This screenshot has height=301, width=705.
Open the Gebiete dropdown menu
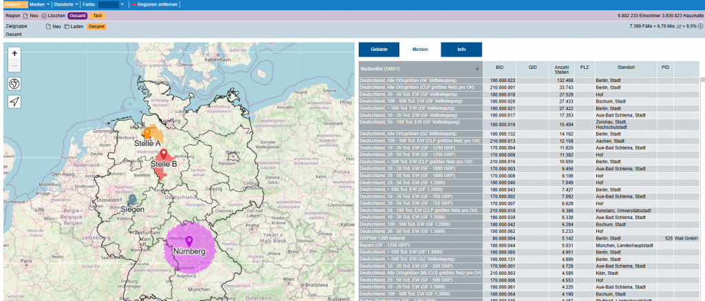point(14,4)
